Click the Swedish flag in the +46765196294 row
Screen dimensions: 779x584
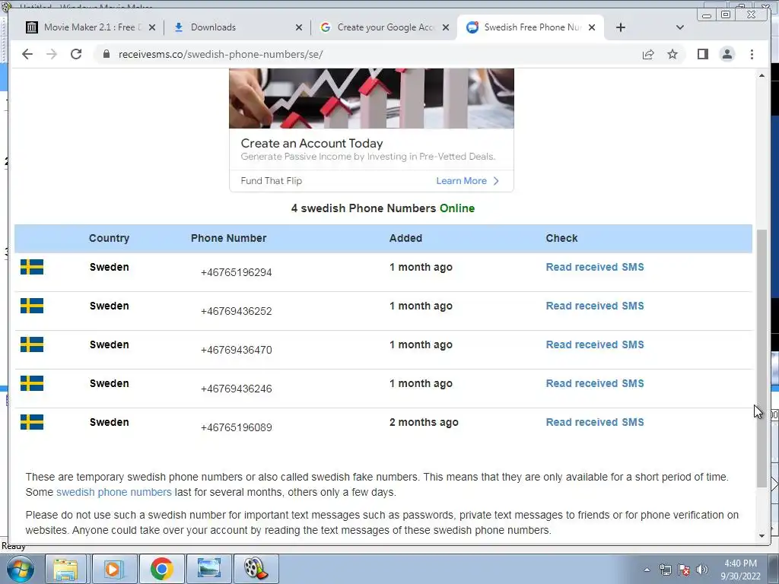32,267
